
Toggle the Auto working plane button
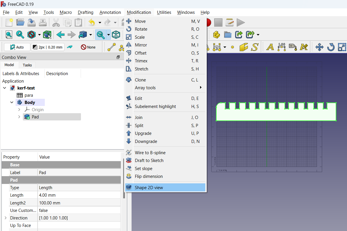[17, 46]
